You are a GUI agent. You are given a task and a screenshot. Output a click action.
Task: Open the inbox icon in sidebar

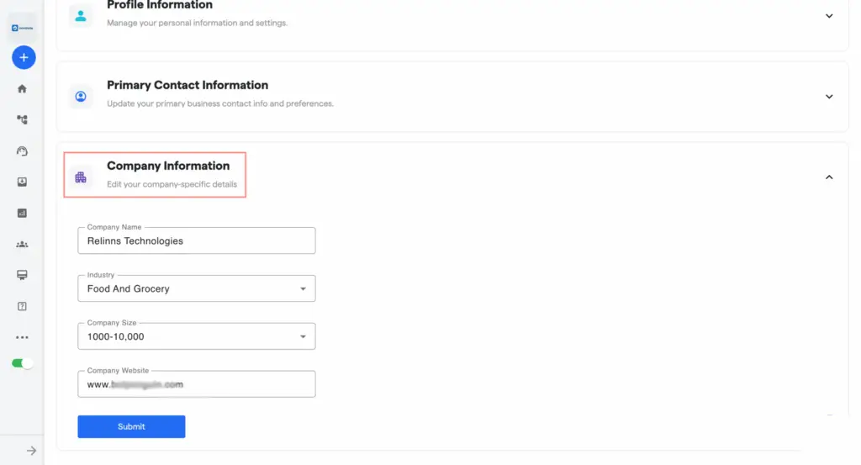[23, 182]
